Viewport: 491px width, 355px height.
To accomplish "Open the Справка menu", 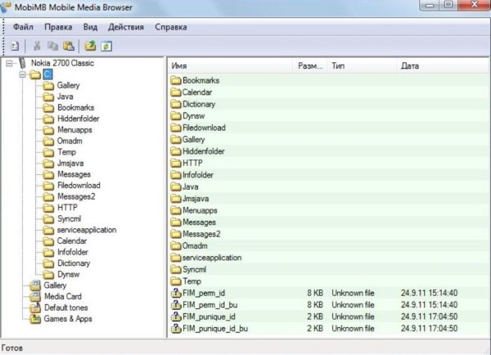I will point(171,27).
